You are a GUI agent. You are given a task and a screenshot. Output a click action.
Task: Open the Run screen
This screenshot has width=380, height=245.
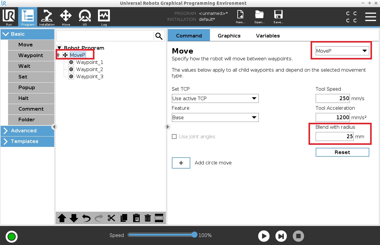pyautogui.click(x=9, y=17)
